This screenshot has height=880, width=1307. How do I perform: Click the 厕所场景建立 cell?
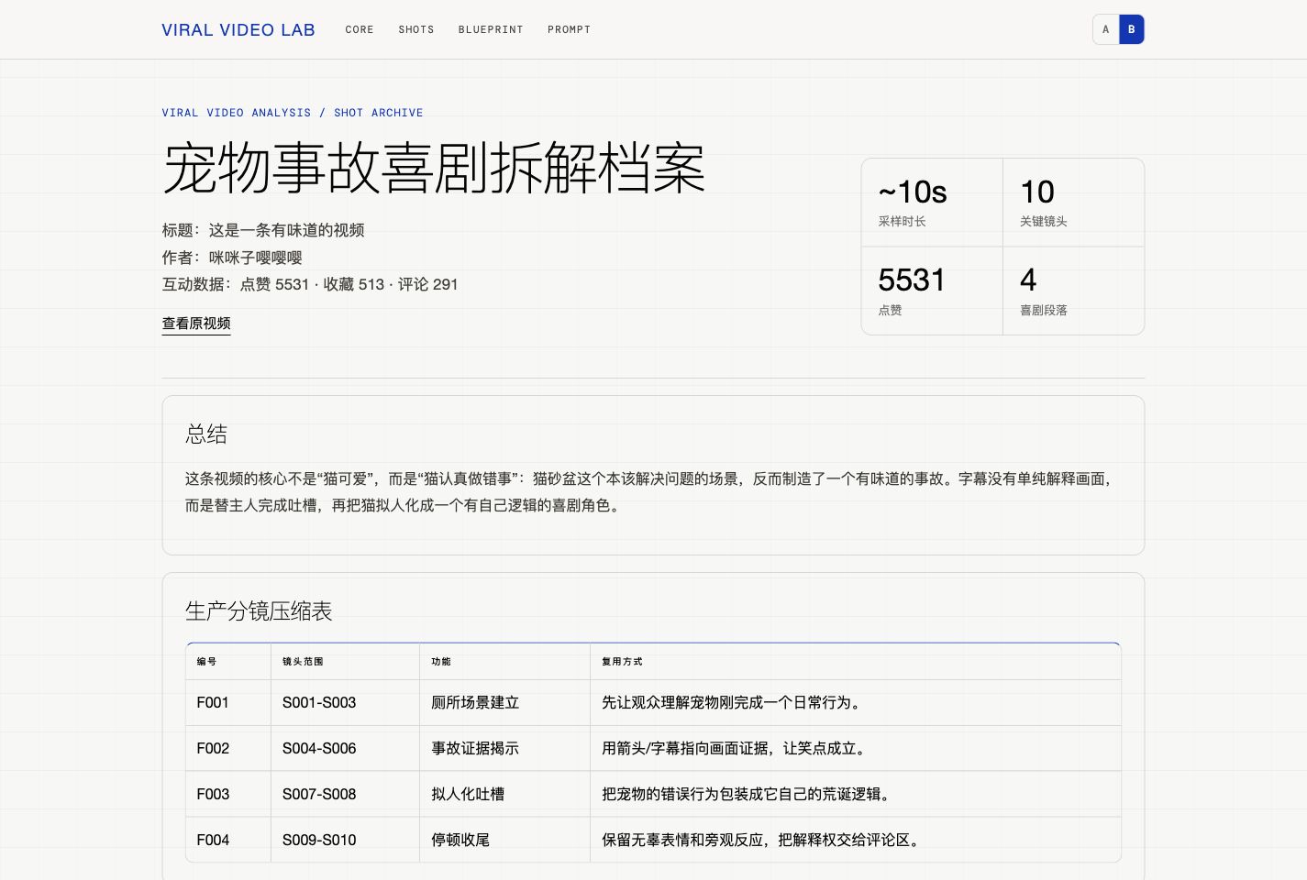click(505, 703)
